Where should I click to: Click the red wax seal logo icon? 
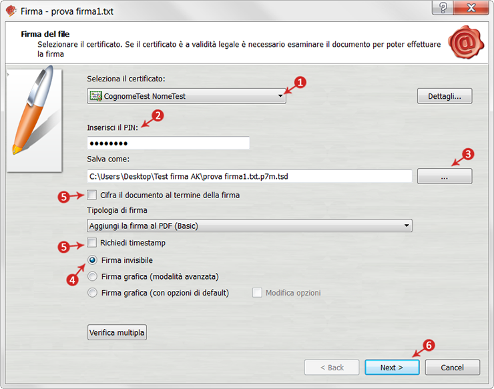pos(466,42)
